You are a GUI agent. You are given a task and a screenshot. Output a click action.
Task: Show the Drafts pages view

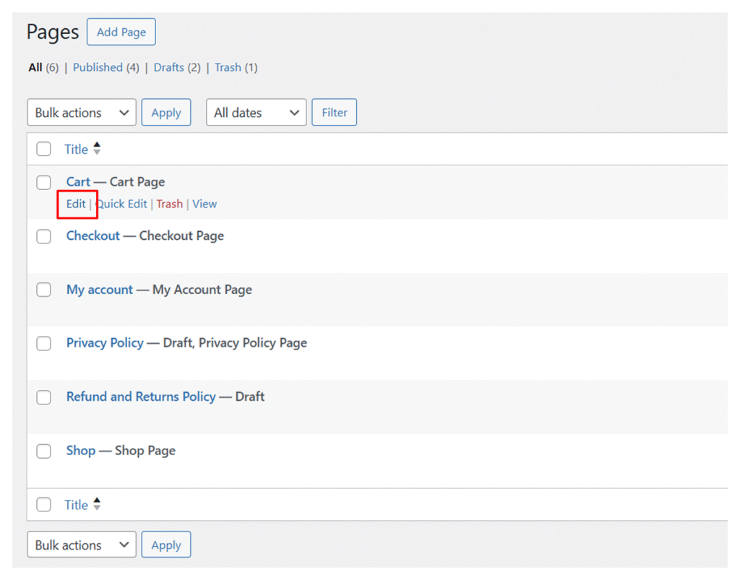(x=168, y=67)
